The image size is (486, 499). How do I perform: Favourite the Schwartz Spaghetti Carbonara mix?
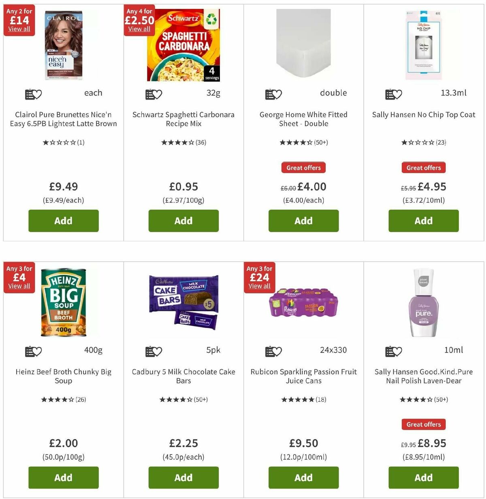coord(153,94)
